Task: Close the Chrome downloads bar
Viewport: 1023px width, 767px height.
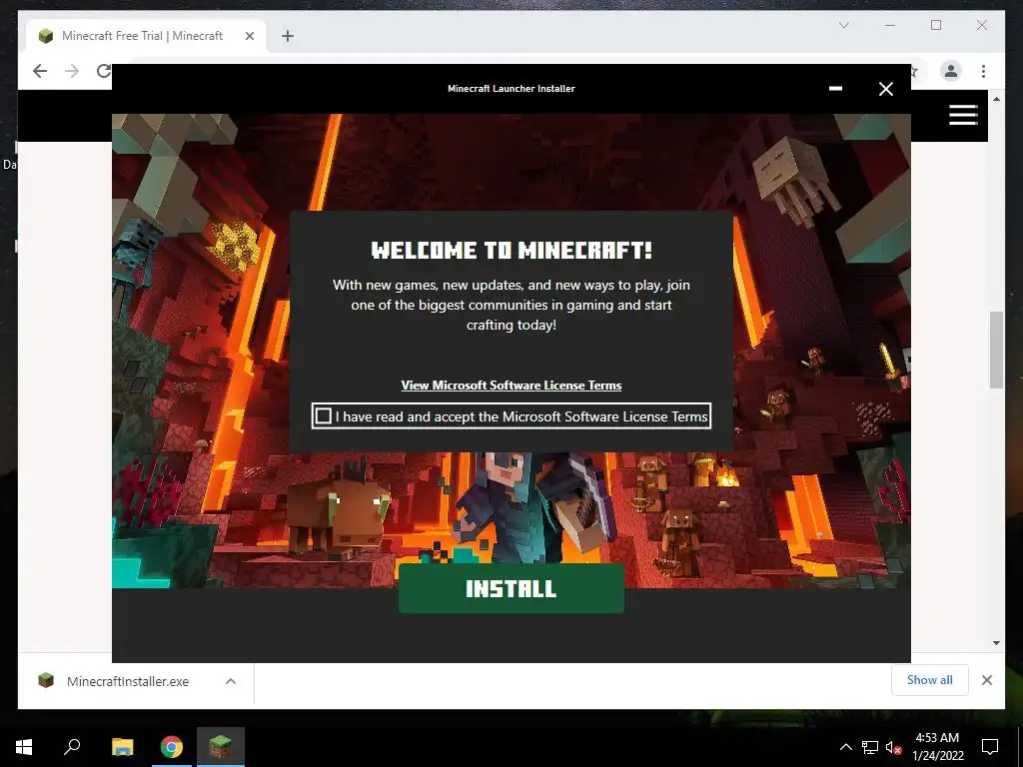Action: tap(986, 680)
